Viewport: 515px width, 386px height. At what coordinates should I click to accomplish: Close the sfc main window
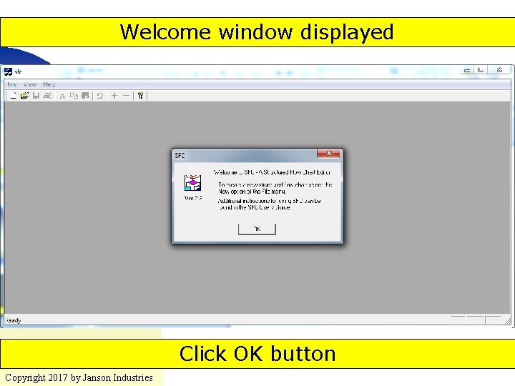pos(499,70)
